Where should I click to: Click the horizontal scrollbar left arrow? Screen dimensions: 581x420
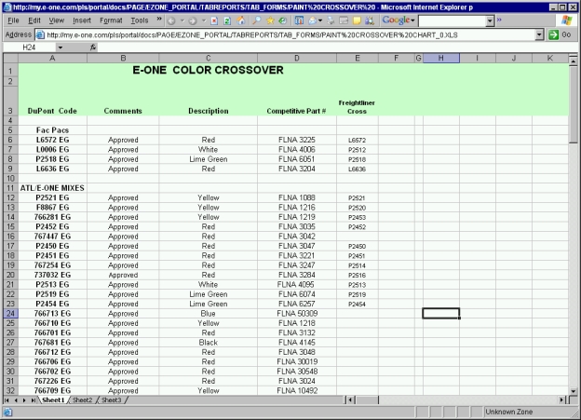click(350, 400)
